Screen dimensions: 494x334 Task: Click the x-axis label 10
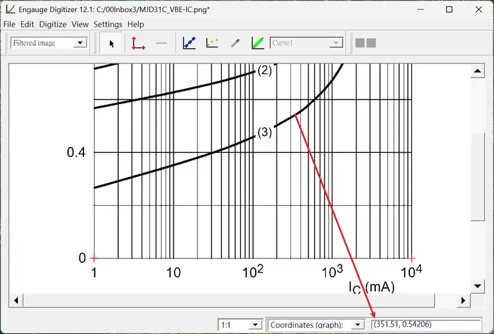174,273
